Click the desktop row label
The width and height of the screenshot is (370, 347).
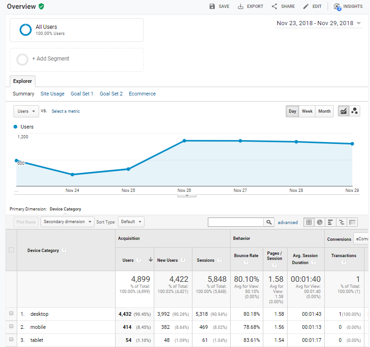click(40, 314)
